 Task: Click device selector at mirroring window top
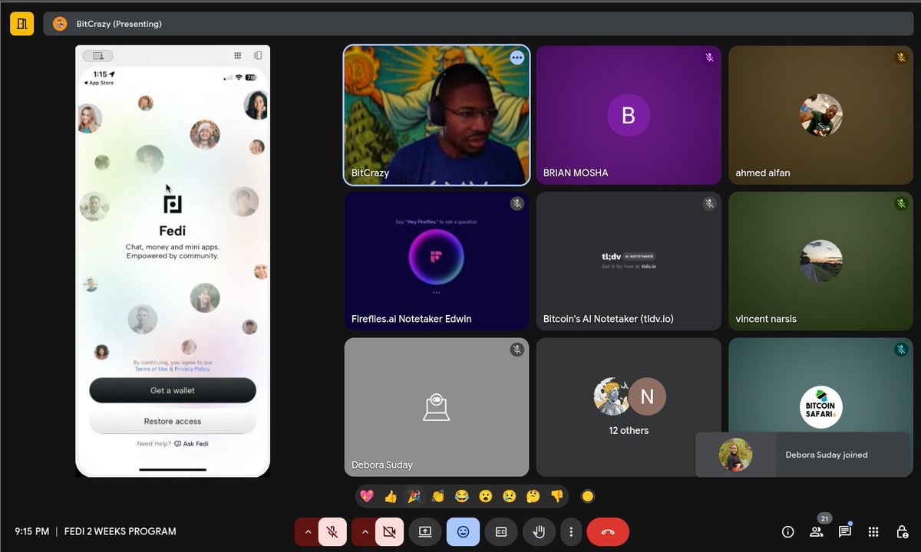97,55
